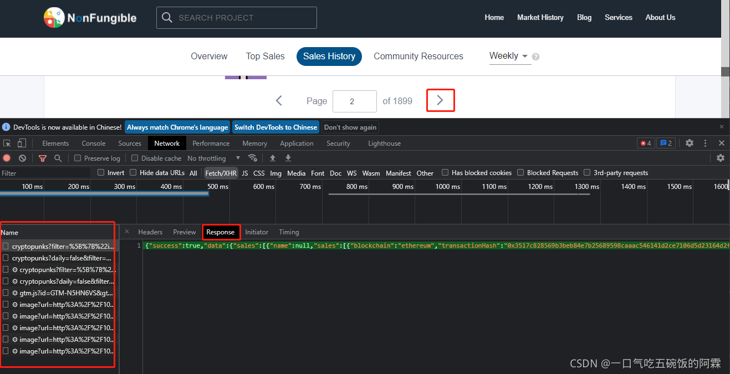This screenshot has width=730, height=374.
Task: Open the Preview tab of the request
Action: tap(185, 232)
